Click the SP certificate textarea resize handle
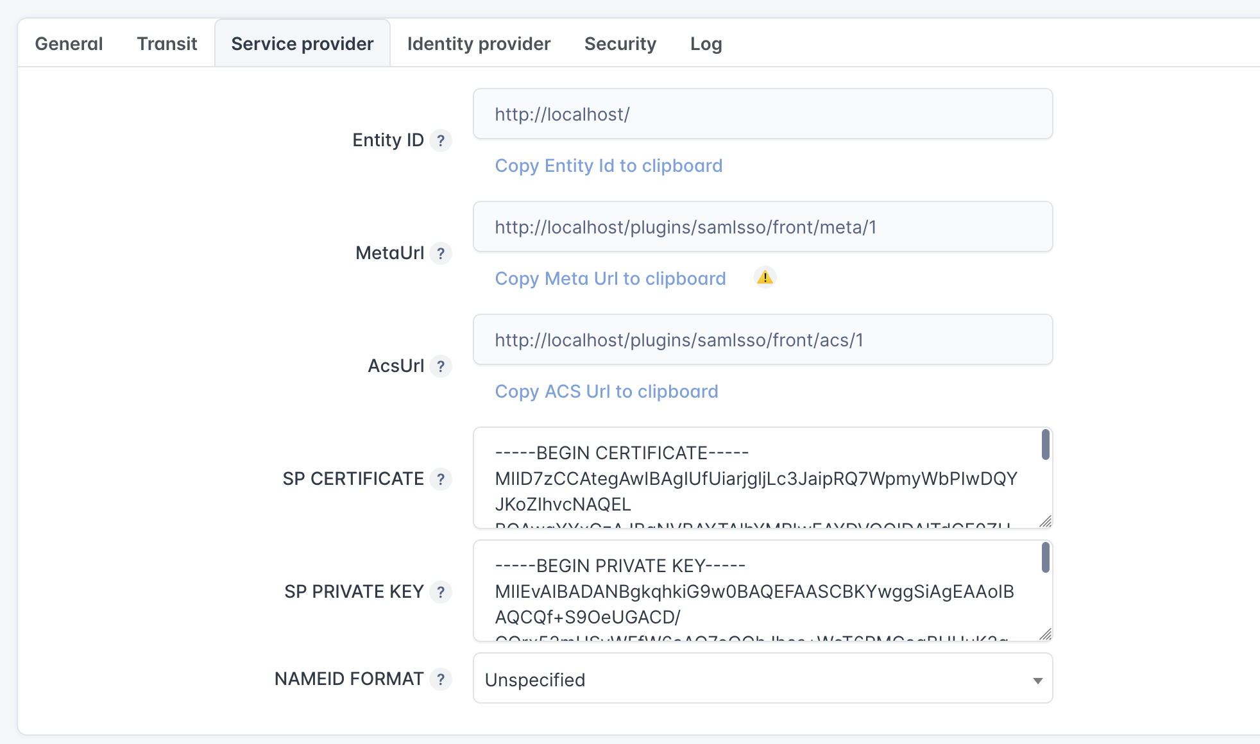This screenshot has width=1260, height=744. tap(1046, 521)
